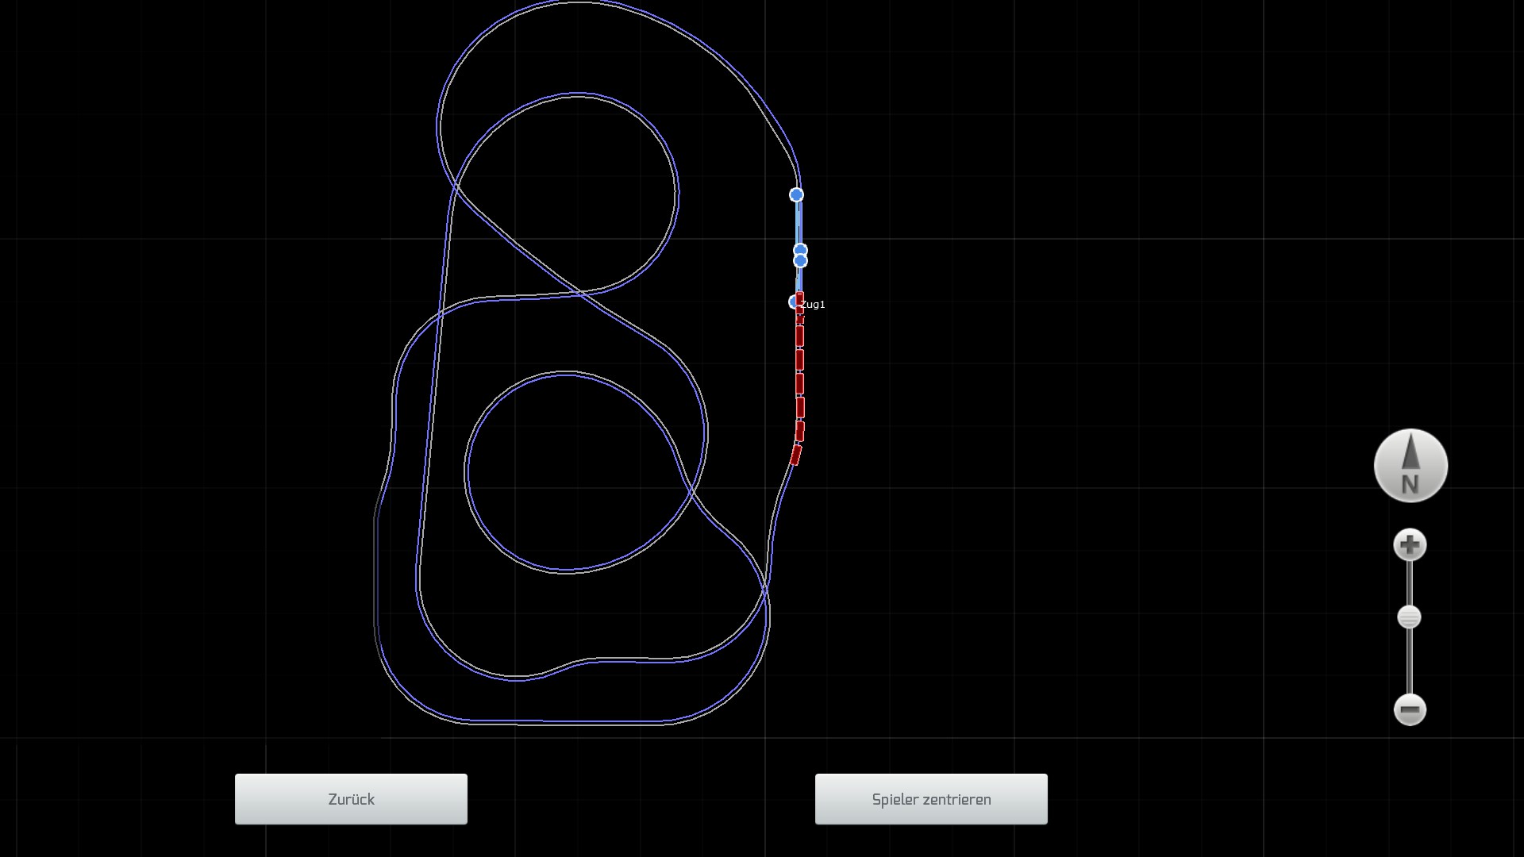This screenshot has width=1524, height=857.
Task: Click the north compass icon
Action: pos(1410,466)
